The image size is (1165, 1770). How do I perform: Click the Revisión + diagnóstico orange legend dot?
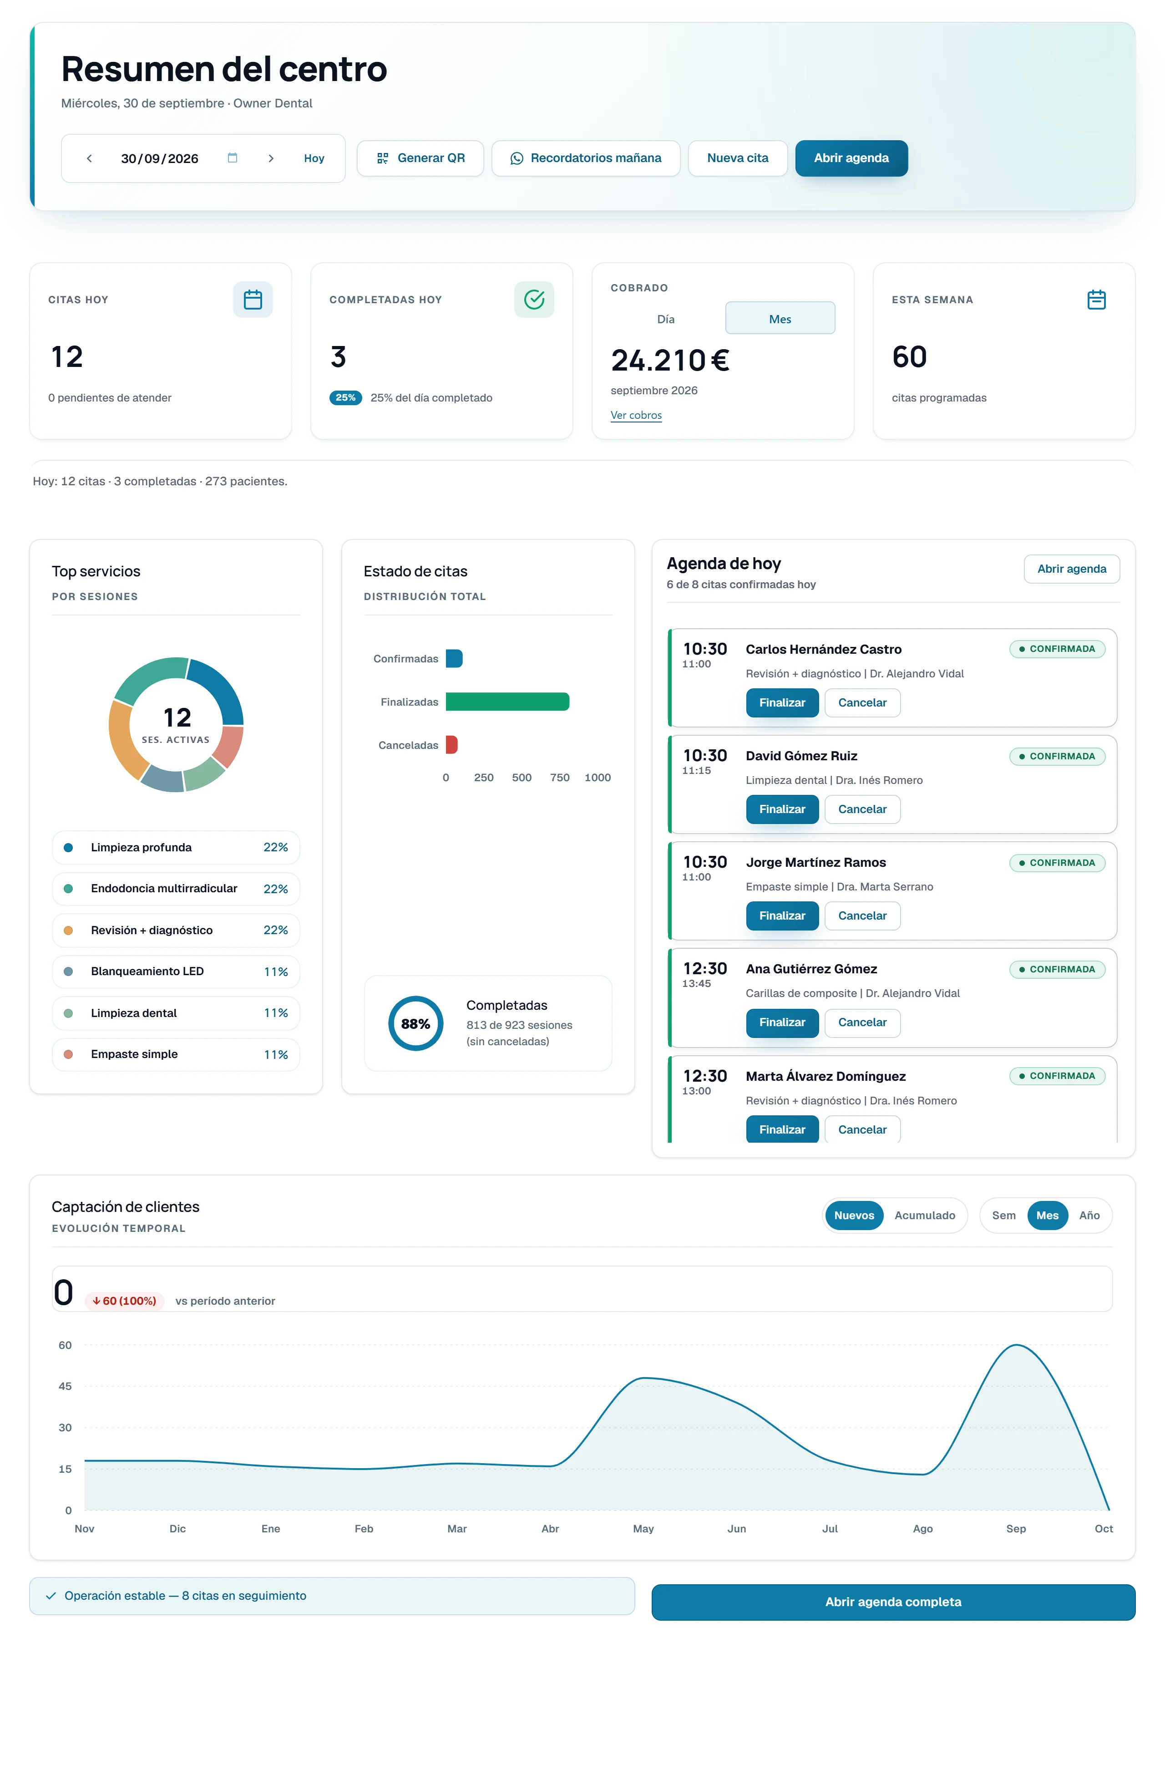(x=68, y=931)
